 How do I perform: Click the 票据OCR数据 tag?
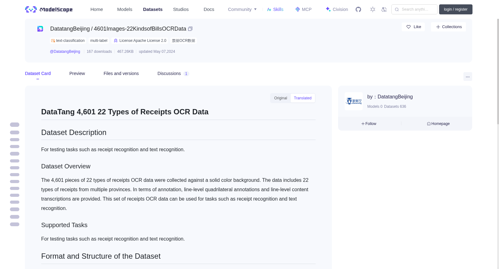click(x=183, y=41)
